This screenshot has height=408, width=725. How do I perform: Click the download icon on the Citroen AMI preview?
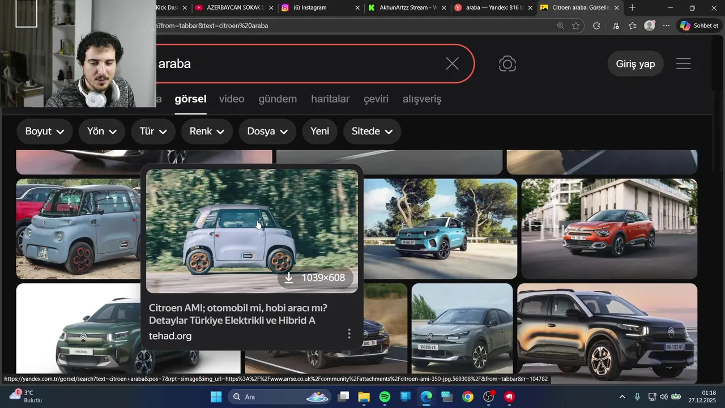pyautogui.click(x=289, y=278)
